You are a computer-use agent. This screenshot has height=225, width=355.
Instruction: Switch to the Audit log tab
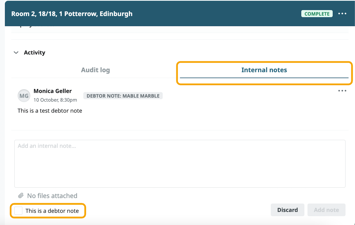tap(95, 70)
